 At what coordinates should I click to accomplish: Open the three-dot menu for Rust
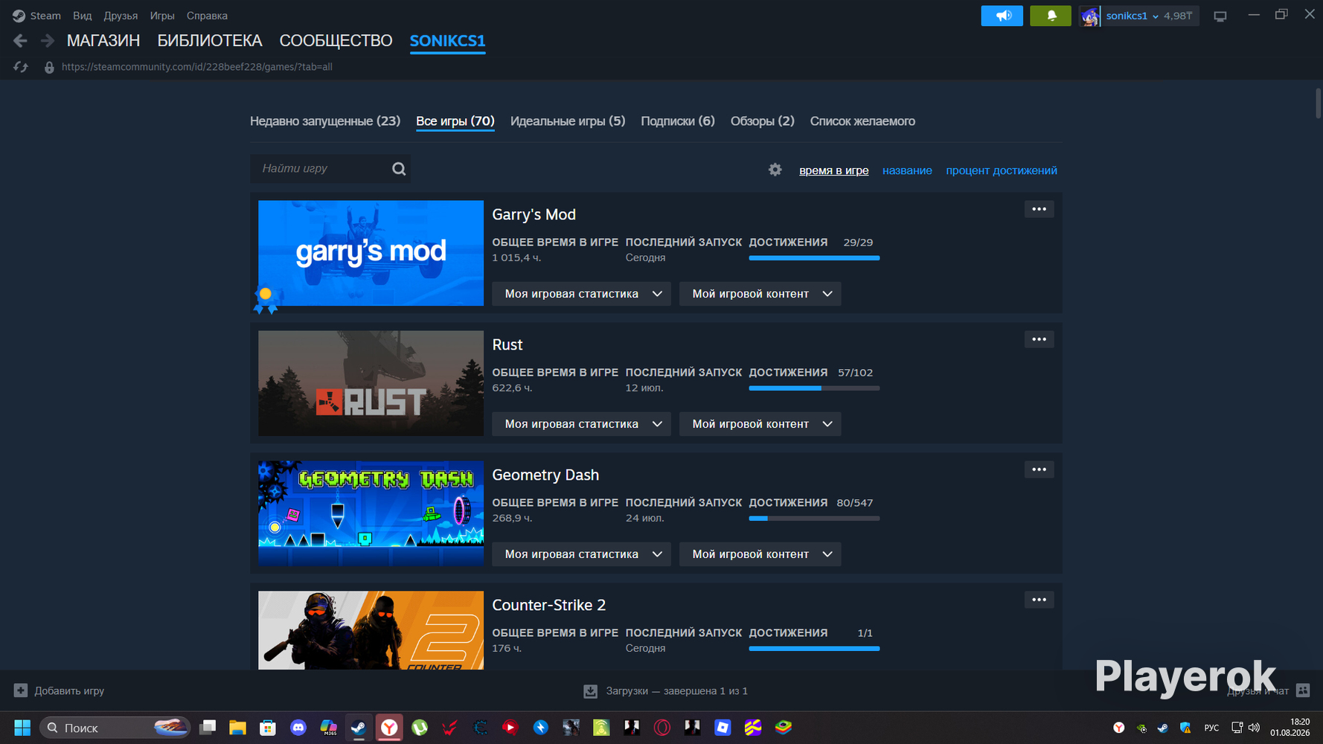click(x=1039, y=339)
